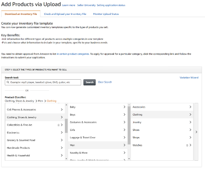Switch to Check and Upload your Inventory File tab

point(65,14)
